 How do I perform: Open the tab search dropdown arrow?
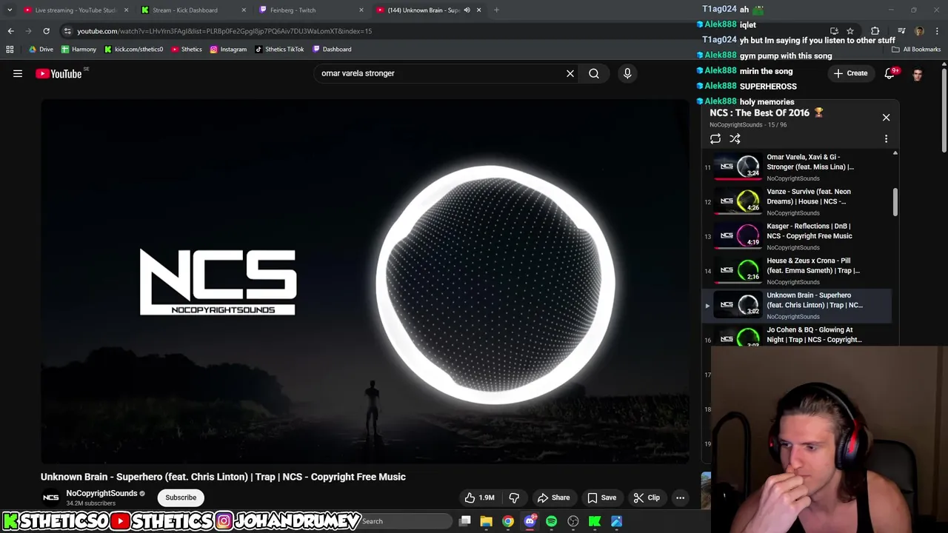[10, 10]
